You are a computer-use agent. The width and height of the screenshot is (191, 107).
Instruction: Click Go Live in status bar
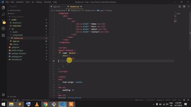(139, 100)
